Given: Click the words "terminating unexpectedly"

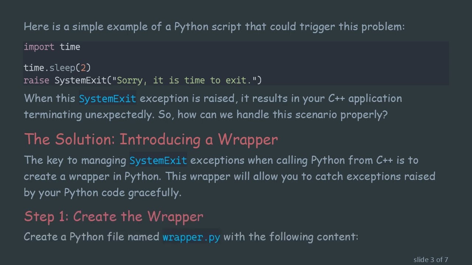Looking at the screenshot, I should [88, 115].
